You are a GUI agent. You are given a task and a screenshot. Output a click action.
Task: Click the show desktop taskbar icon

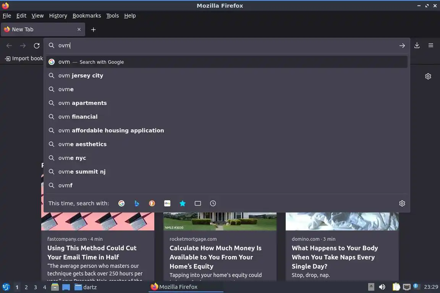[66, 287]
